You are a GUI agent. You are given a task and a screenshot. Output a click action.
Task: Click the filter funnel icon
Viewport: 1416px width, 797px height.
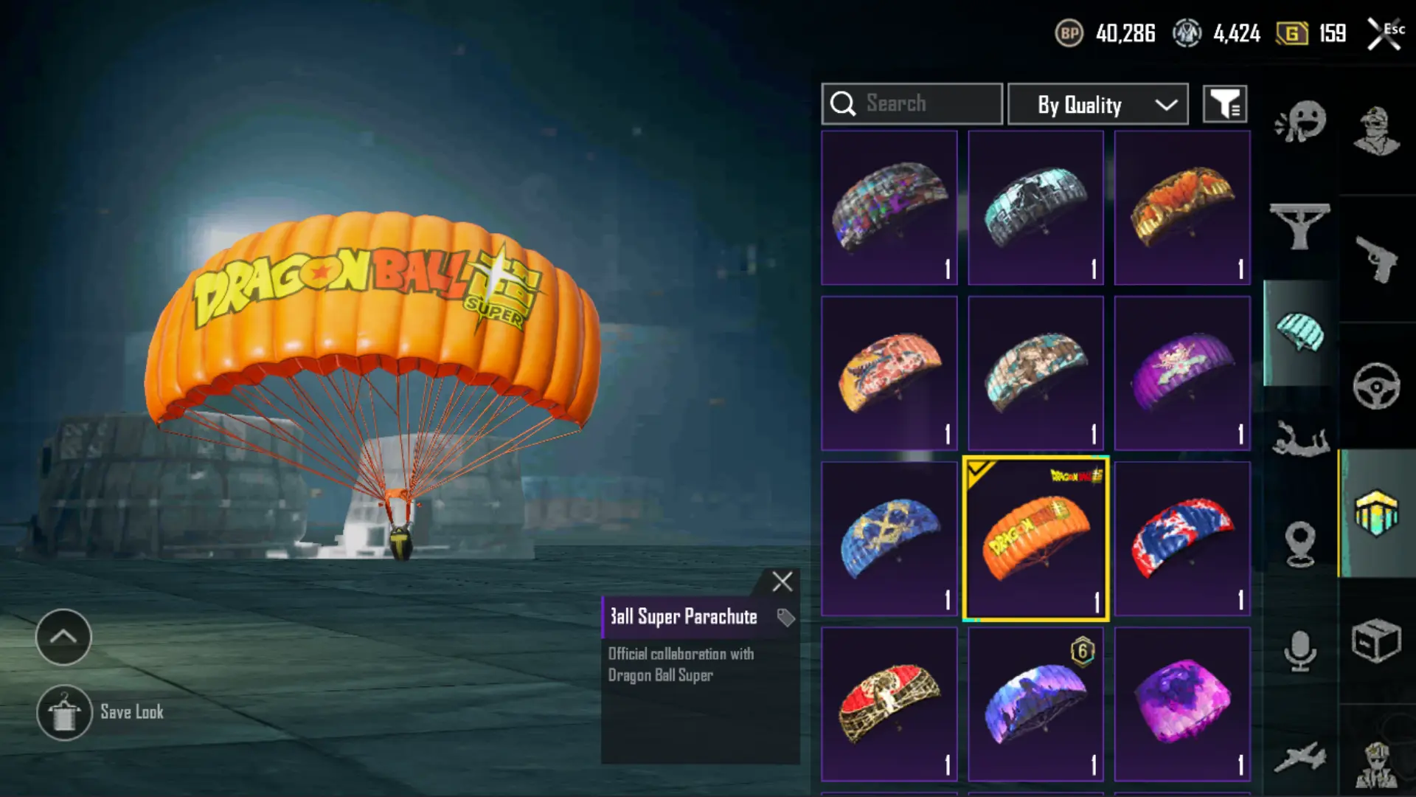1225,104
